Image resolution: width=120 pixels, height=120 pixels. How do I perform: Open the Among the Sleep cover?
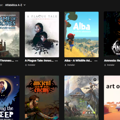[x=10, y=98]
